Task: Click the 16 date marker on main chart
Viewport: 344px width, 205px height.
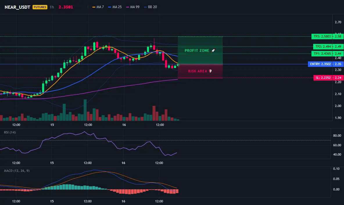Action: click(x=124, y=125)
